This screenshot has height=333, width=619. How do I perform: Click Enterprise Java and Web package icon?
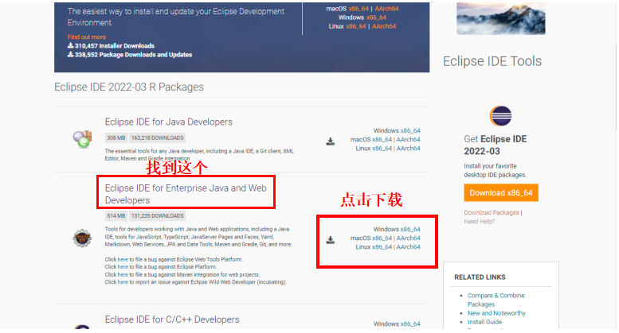[82, 238]
